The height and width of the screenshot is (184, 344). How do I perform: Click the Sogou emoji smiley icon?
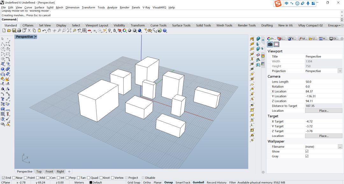click(x=297, y=3)
